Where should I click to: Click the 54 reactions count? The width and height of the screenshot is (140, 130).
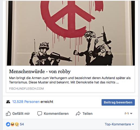coord(22,124)
